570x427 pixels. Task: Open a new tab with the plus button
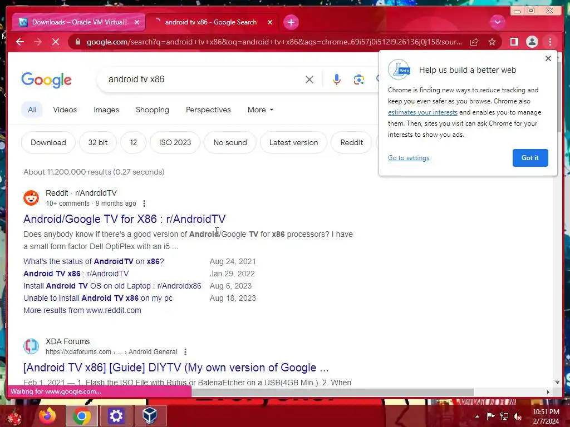(291, 22)
